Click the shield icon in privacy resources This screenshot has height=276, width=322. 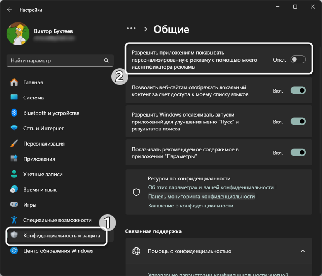coord(136,192)
